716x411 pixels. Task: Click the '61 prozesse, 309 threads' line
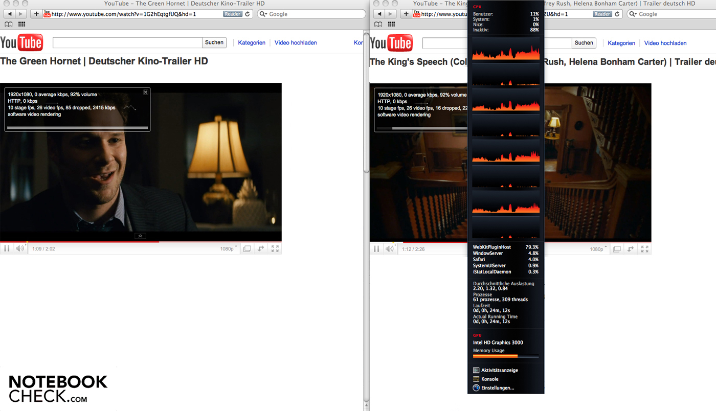500,300
